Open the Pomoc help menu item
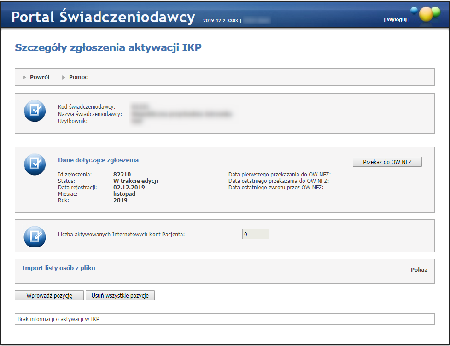 click(79, 77)
